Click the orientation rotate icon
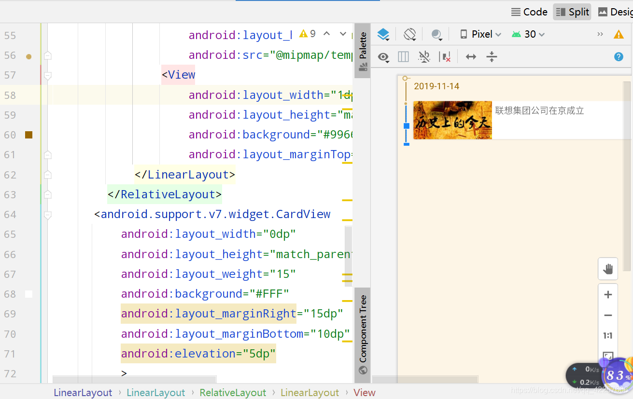 click(x=410, y=34)
